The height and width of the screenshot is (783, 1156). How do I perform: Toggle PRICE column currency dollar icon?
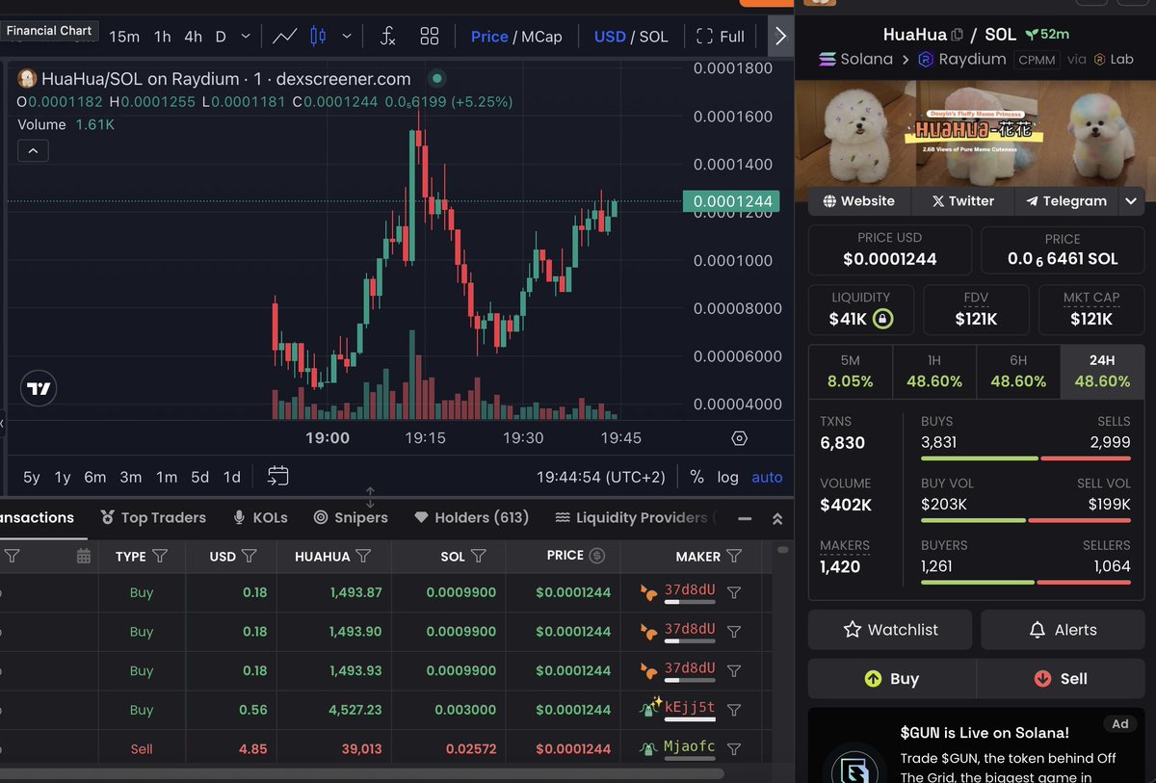click(x=597, y=555)
